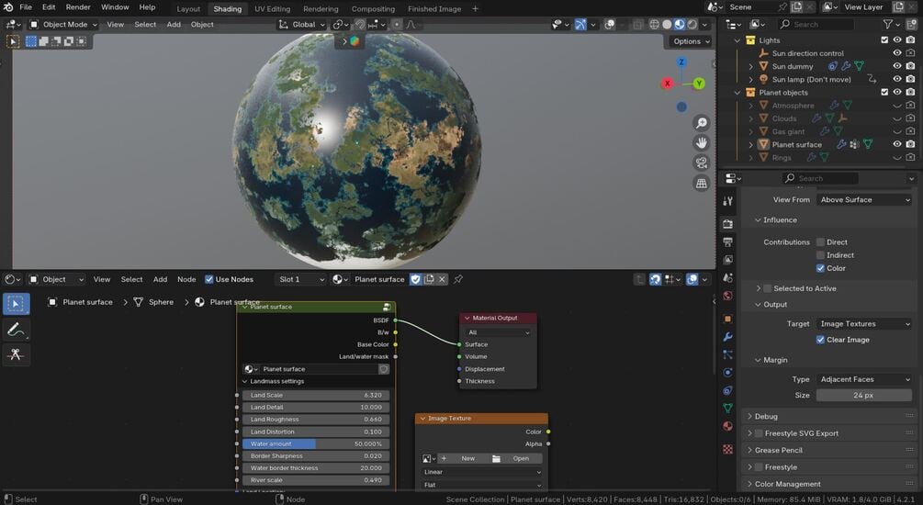Switch perspective/orthographic grid gizmo icon
Image resolution: width=923 pixels, height=505 pixels.
click(701, 183)
